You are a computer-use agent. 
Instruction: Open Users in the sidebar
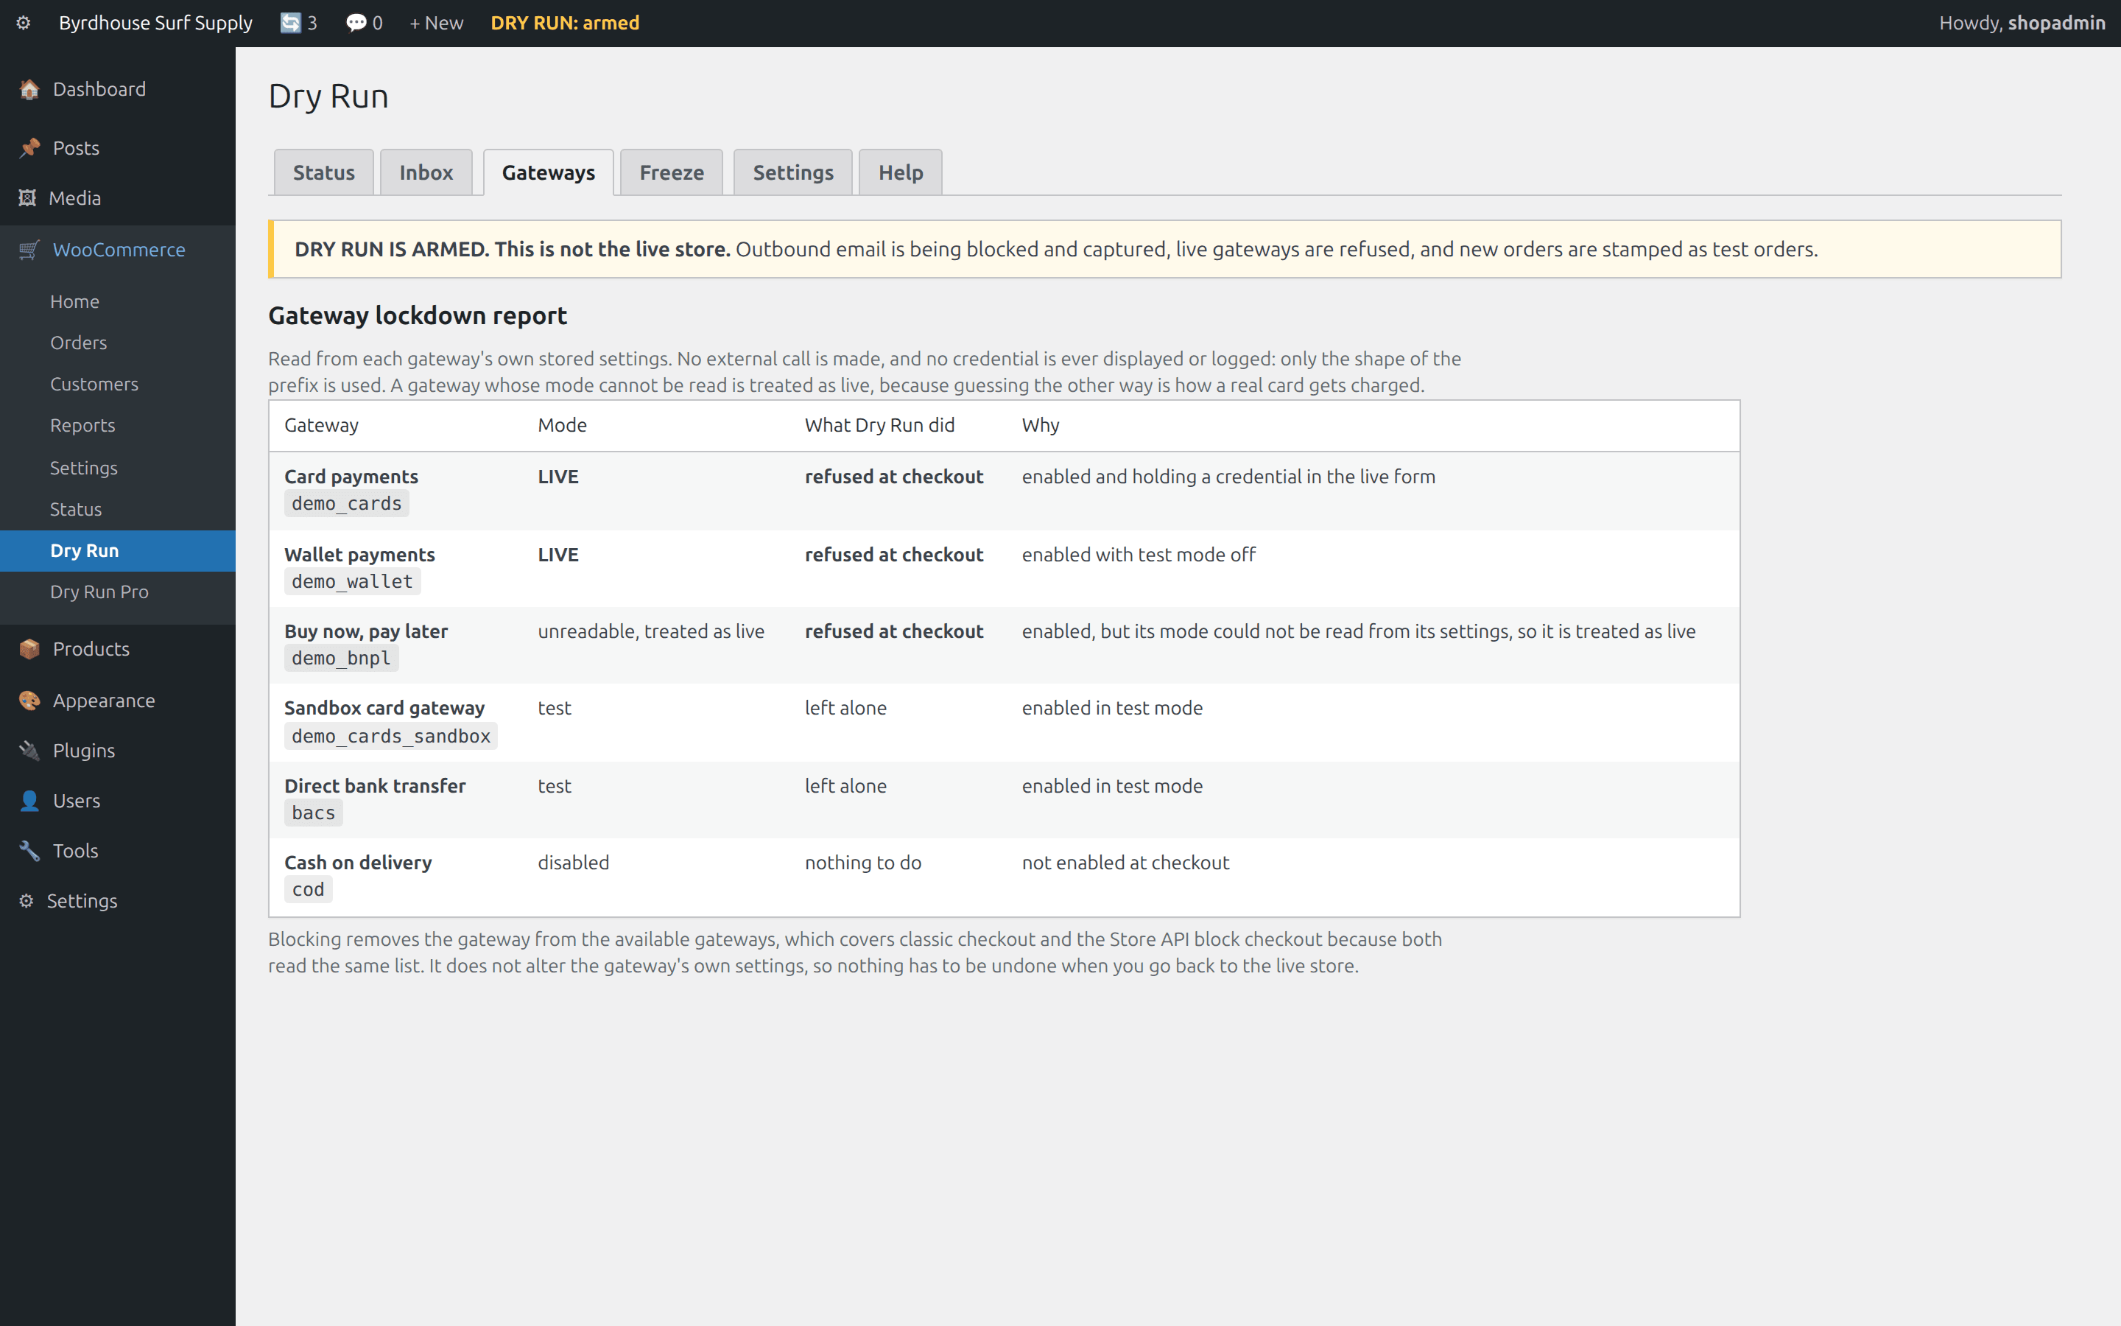[117, 801]
